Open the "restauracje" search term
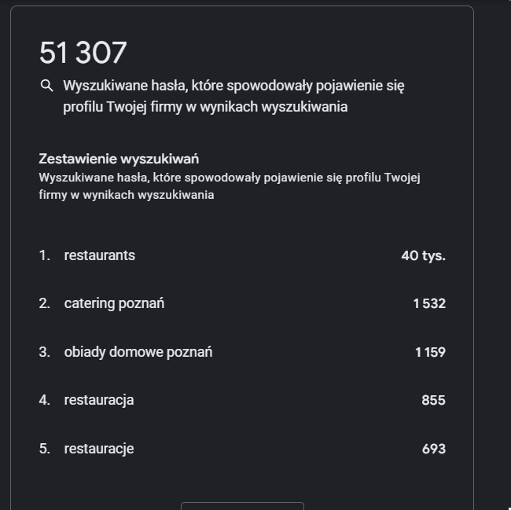The image size is (511, 510). pos(99,449)
